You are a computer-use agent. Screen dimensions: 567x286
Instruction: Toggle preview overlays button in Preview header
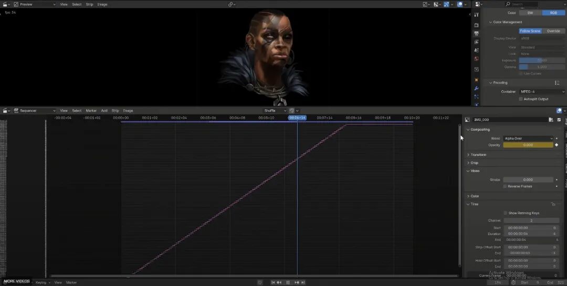click(x=459, y=4)
